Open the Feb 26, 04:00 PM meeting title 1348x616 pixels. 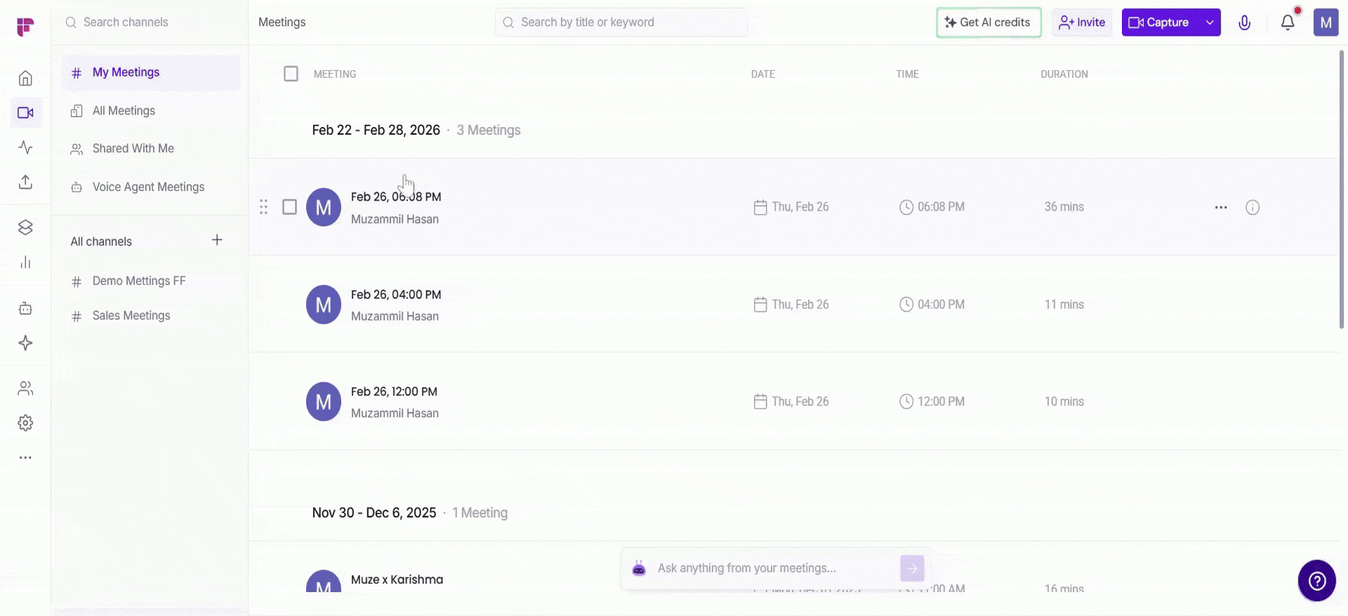click(x=396, y=295)
